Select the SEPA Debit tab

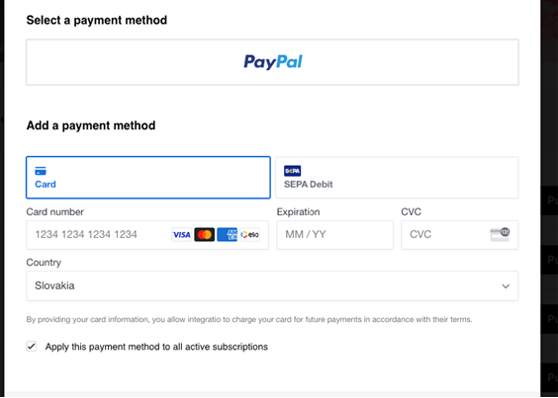click(397, 178)
